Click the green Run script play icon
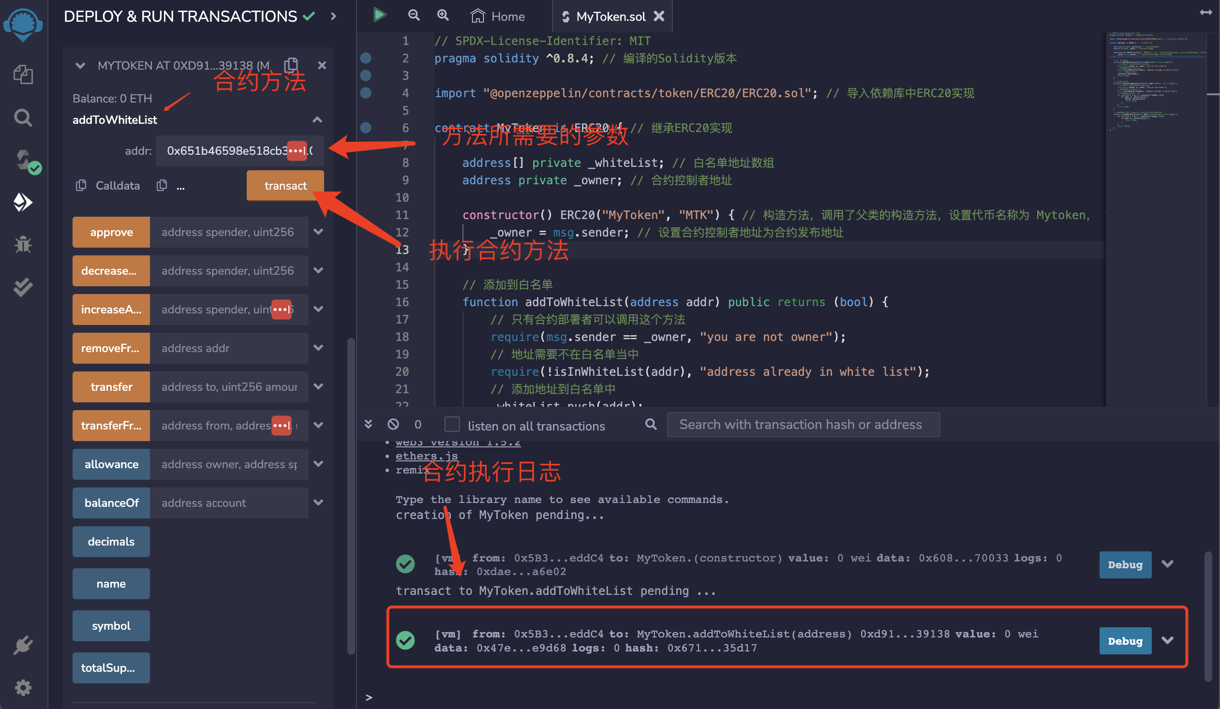The image size is (1220, 709). 380,15
